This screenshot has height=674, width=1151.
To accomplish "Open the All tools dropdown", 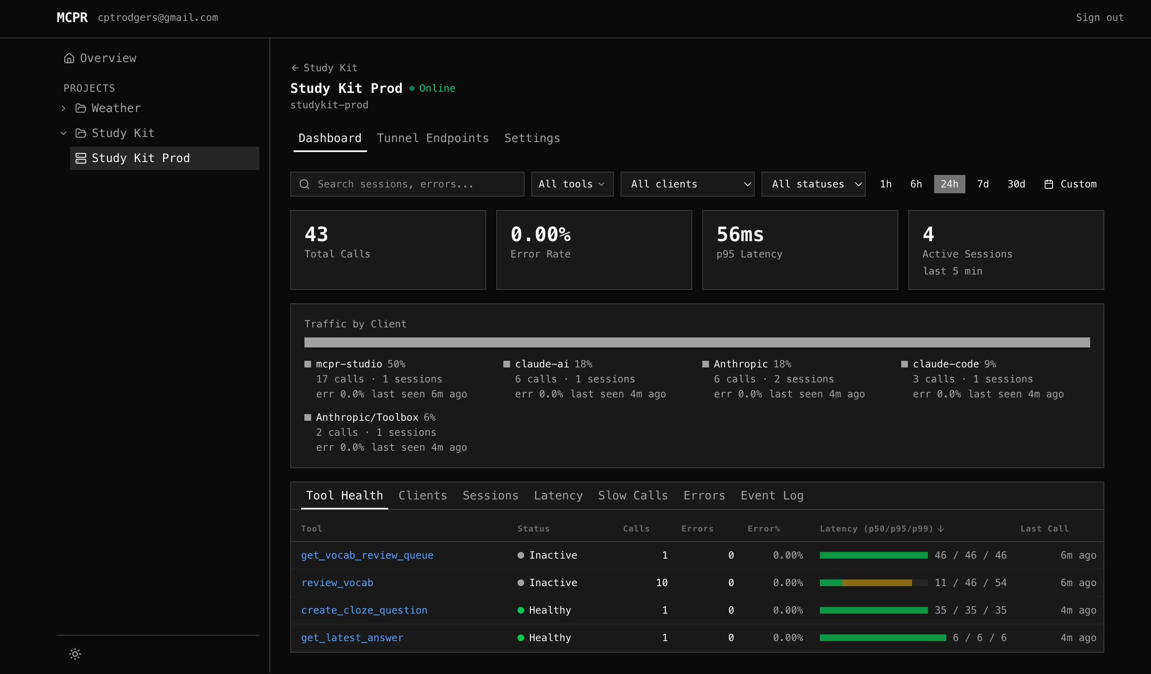I will 572,184.
